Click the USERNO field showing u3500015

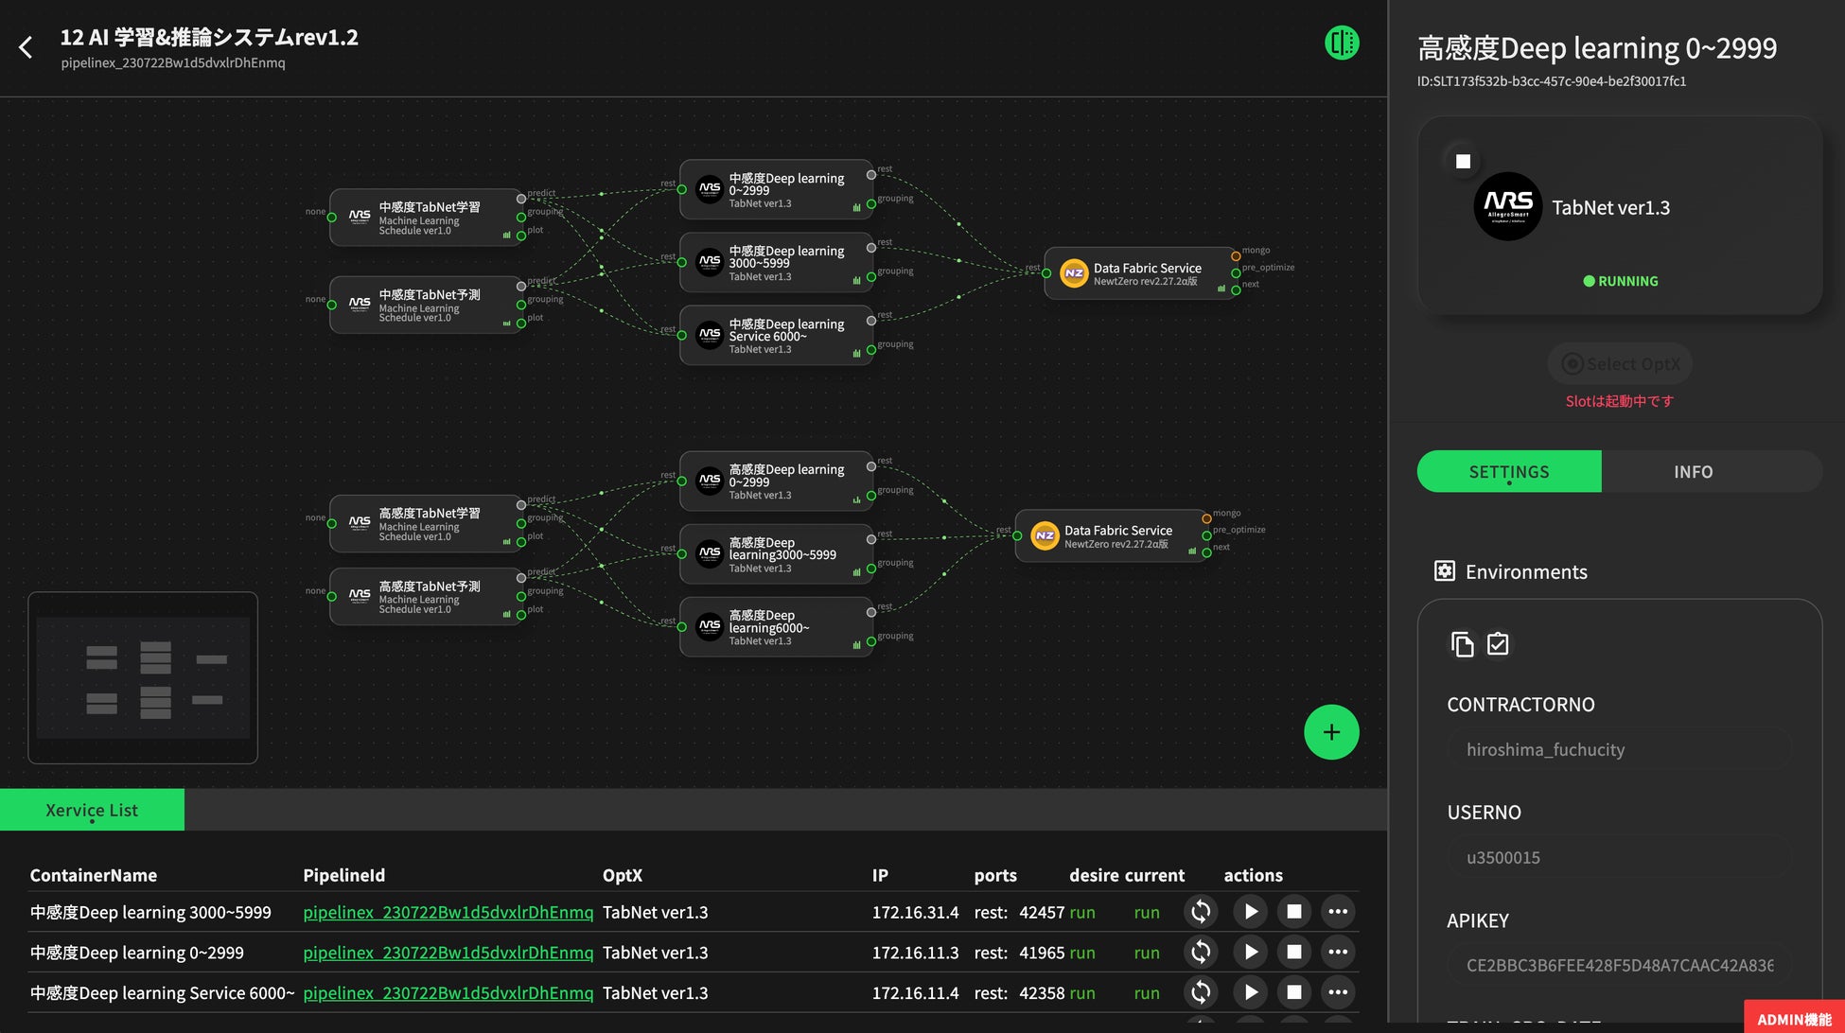point(1618,858)
